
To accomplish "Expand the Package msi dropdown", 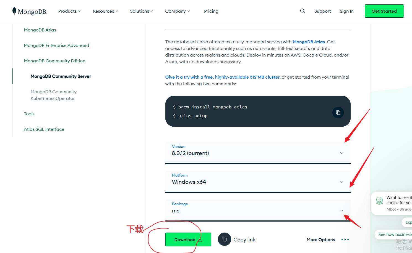I will pyautogui.click(x=258, y=210).
